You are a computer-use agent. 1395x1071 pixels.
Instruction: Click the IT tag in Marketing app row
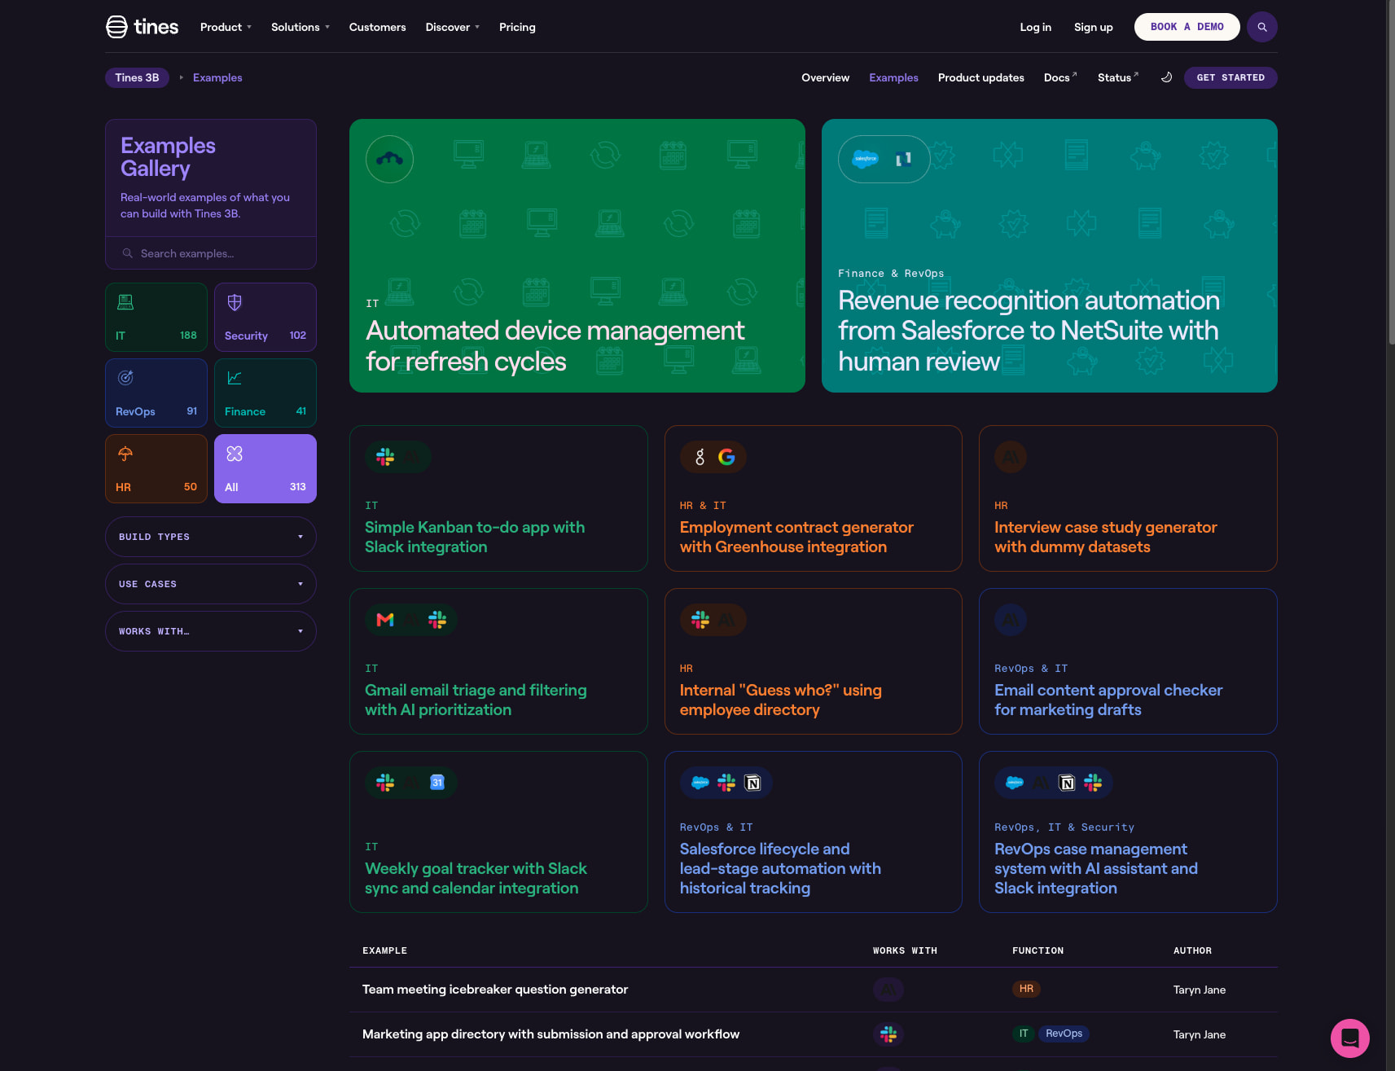click(1024, 1034)
